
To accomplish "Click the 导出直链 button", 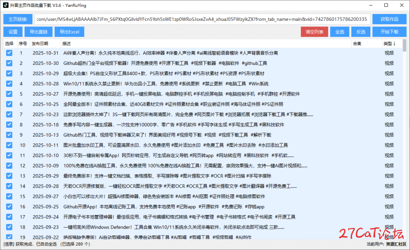I will coord(38,32).
